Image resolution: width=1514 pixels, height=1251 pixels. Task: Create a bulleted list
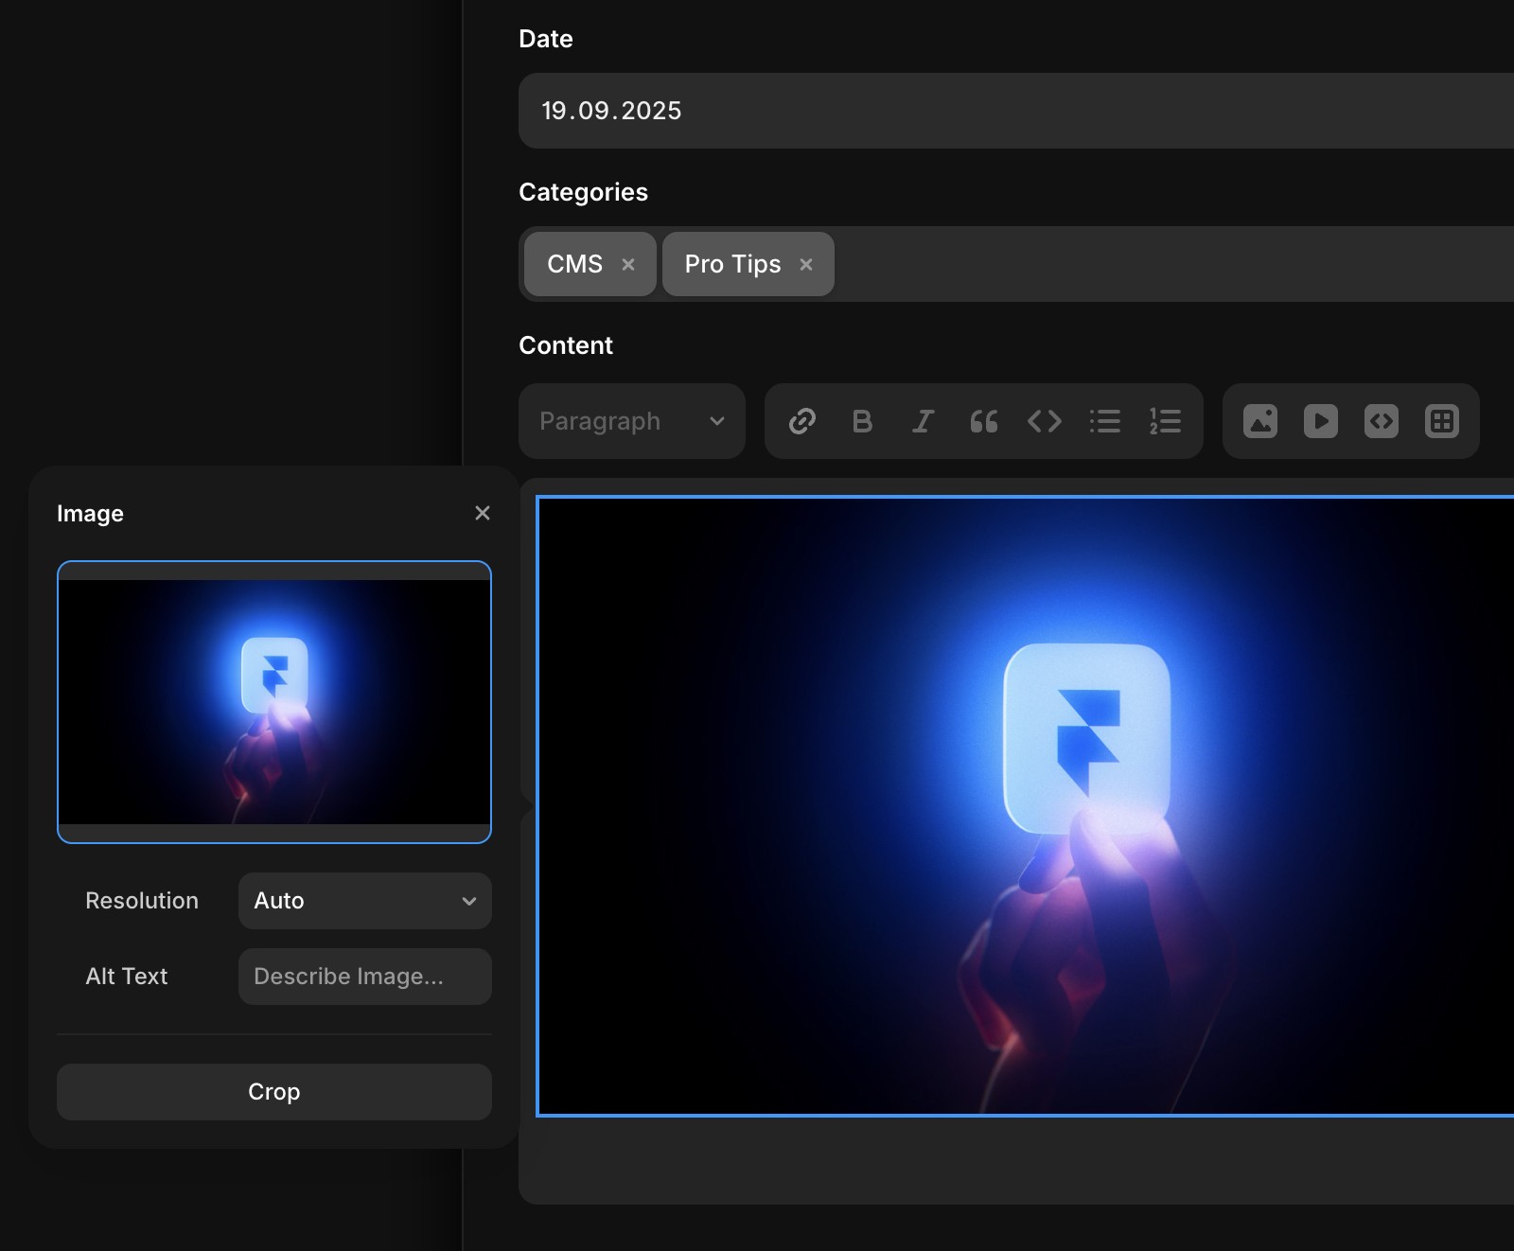point(1105,421)
